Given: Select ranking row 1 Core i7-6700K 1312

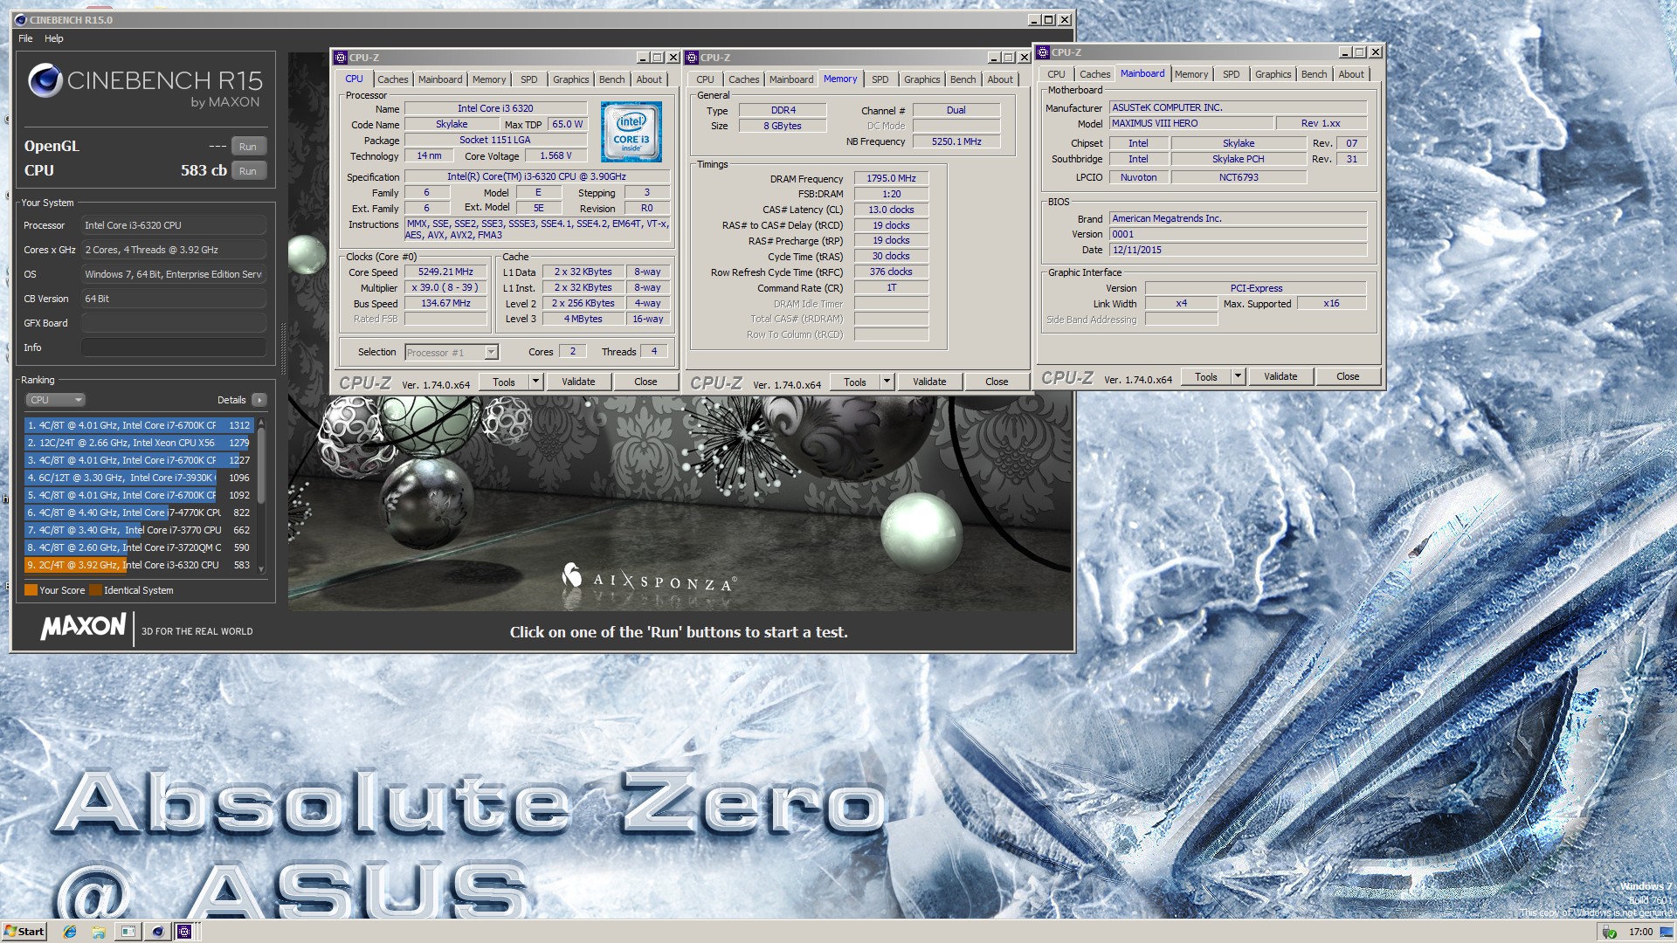Looking at the screenshot, I should [x=140, y=425].
